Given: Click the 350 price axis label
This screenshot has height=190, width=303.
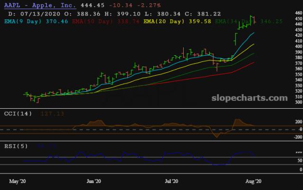Looking at the screenshot, I should [x=299, y=74].
